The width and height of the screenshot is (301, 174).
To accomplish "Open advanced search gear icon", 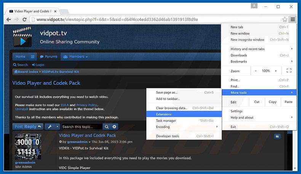I will [114, 127].
